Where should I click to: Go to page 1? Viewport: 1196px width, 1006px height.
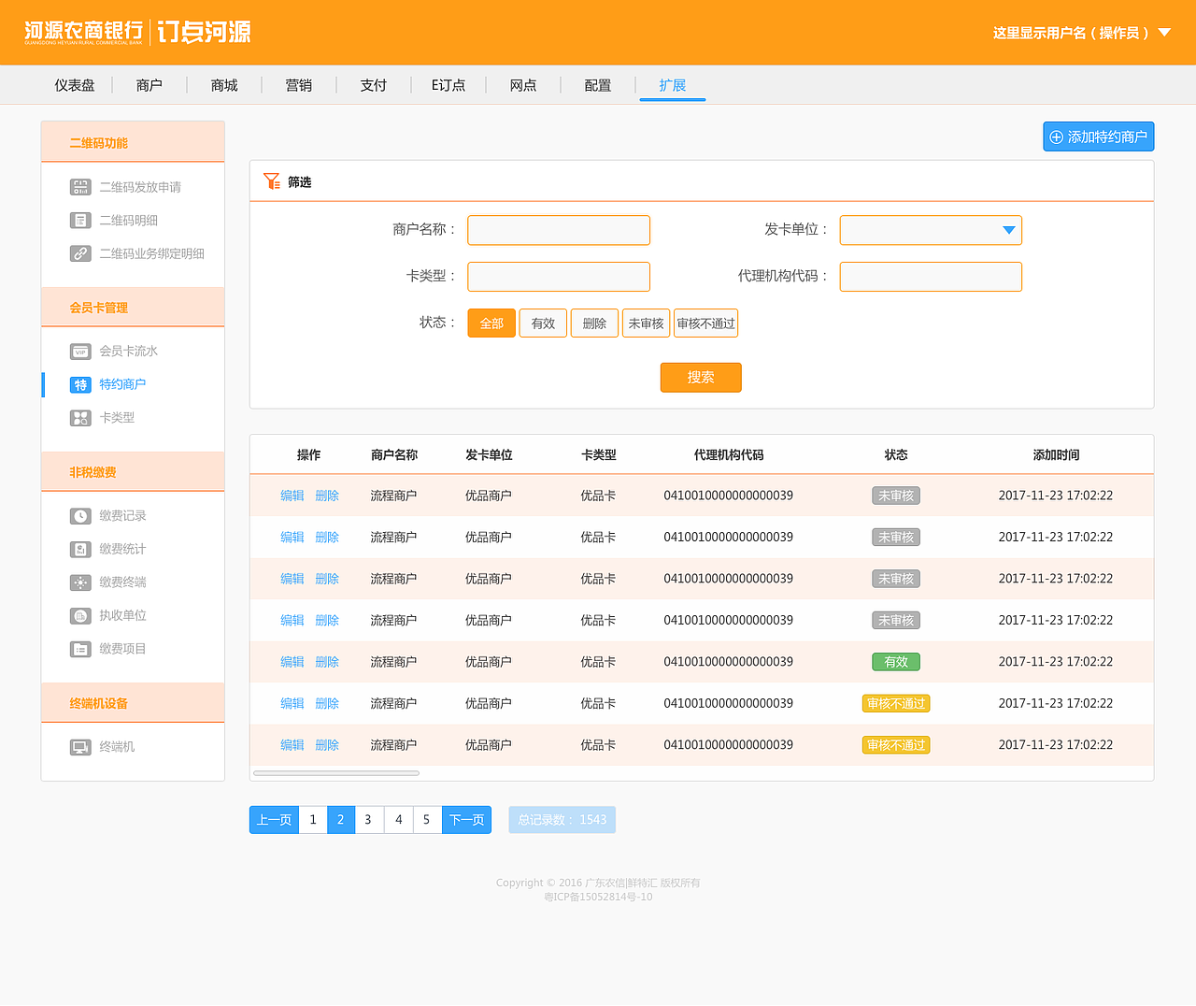click(x=313, y=820)
